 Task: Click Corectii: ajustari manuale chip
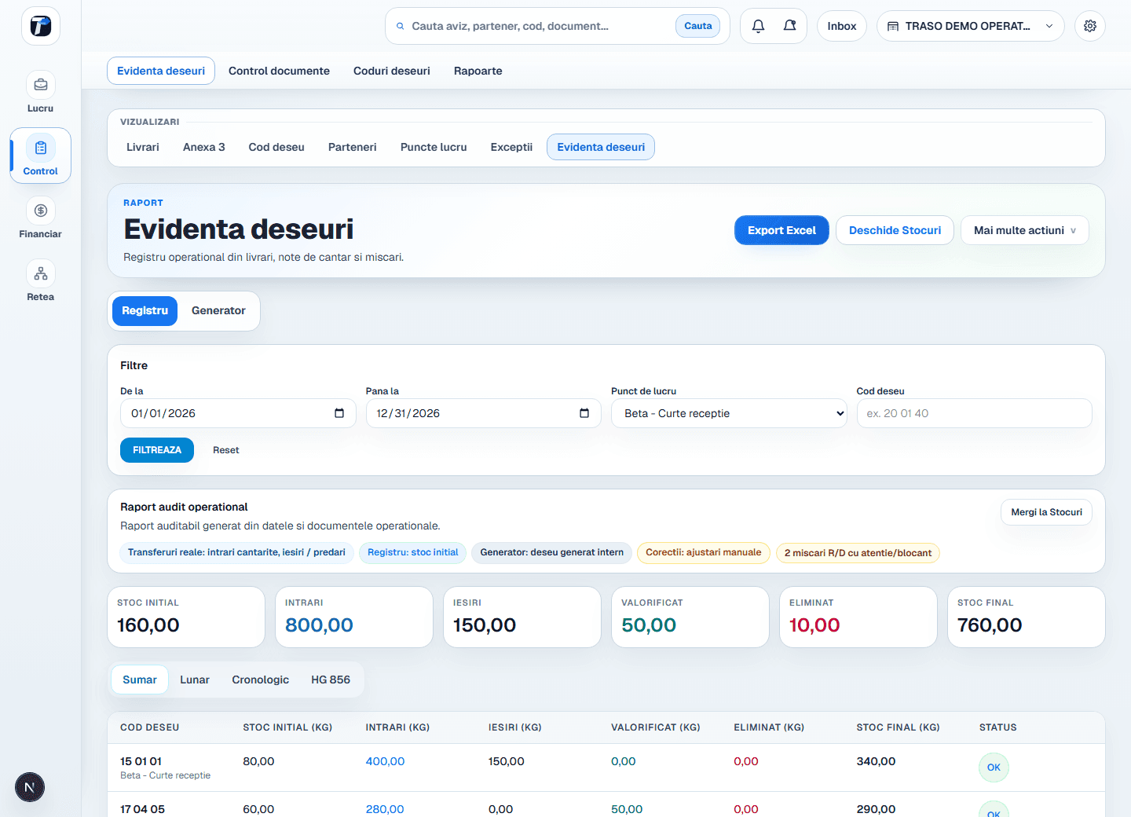pos(704,552)
